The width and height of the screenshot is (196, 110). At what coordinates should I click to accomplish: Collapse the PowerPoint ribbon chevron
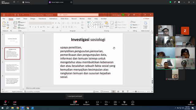click(152, 31)
